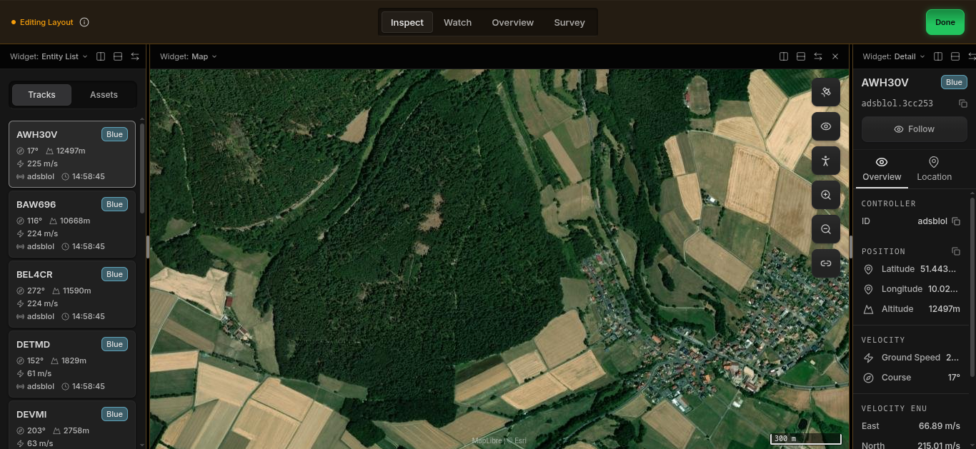Open the Widget: Entity List dropdown
The image size is (976, 449).
click(49, 56)
